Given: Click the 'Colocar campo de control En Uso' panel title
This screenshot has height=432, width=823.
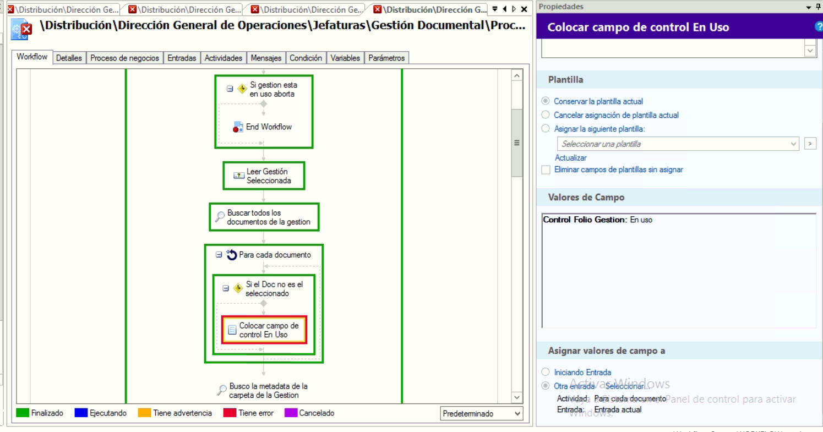Looking at the screenshot, I should point(638,27).
